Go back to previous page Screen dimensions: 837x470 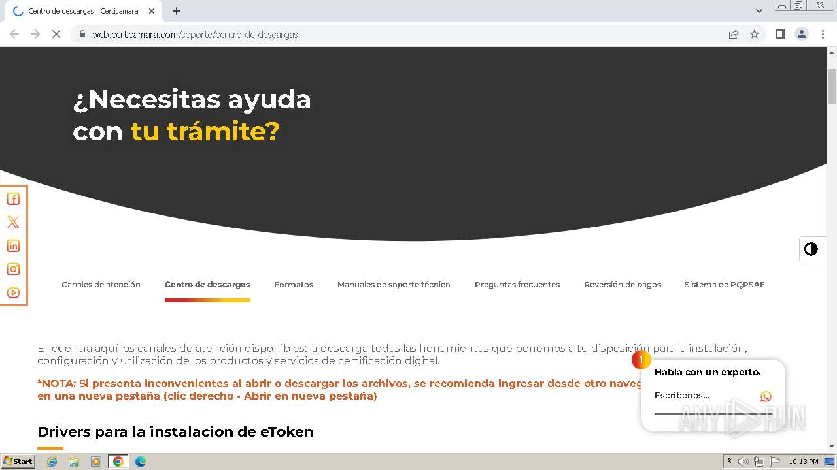tap(14, 34)
